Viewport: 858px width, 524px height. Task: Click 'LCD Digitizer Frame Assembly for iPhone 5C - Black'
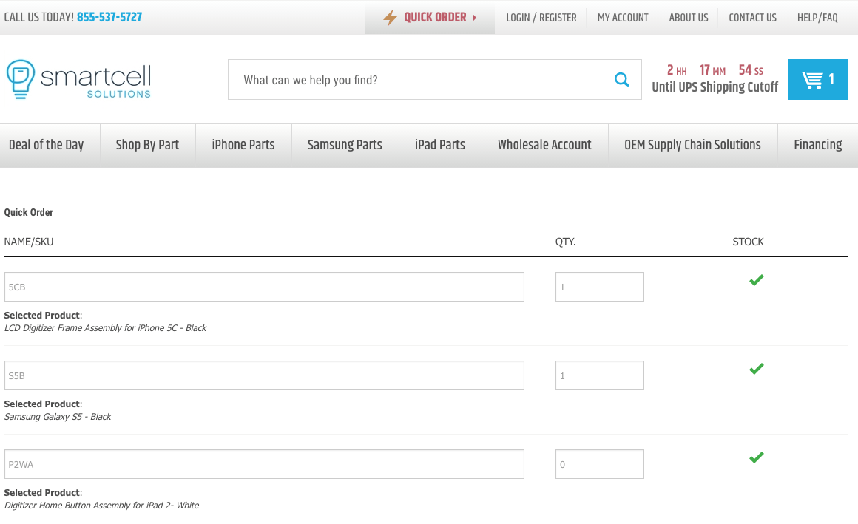(x=105, y=328)
